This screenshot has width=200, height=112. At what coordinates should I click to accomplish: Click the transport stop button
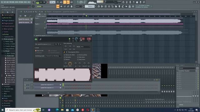(44, 2)
